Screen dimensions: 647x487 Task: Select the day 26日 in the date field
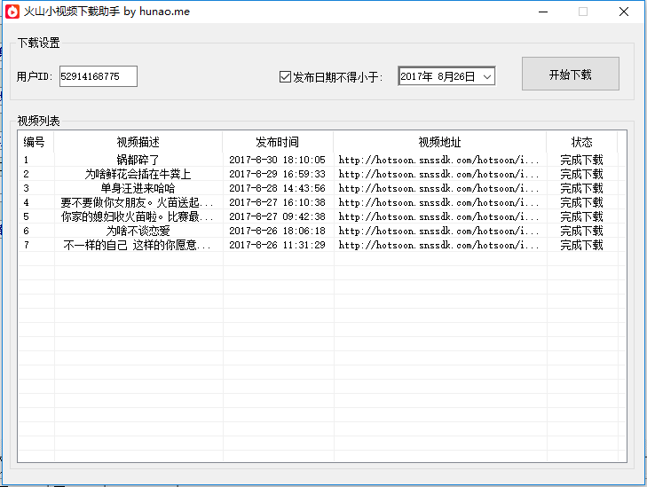point(464,76)
